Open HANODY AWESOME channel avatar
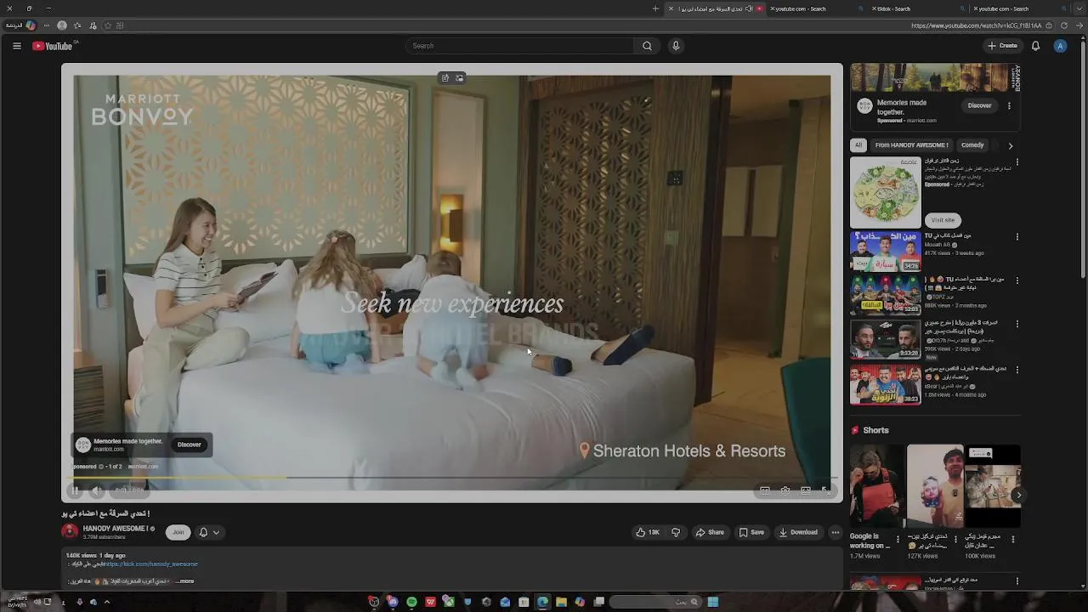1088x612 pixels. click(70, 532)
